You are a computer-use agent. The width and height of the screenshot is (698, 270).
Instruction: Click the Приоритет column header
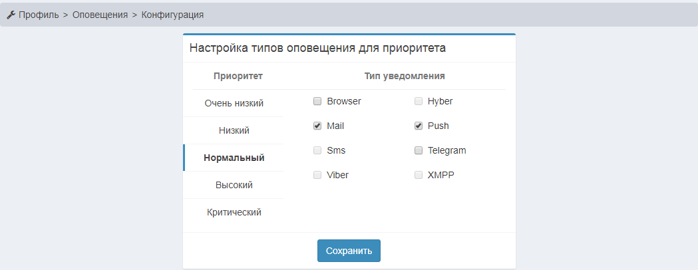coord(238,76)
